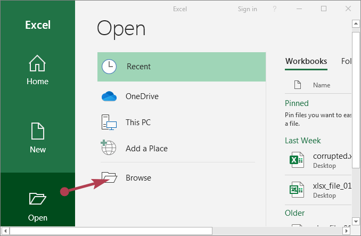Open the xlsx_file_01 file name
Screen dimensions: 361x236
(x=332, y=186)
